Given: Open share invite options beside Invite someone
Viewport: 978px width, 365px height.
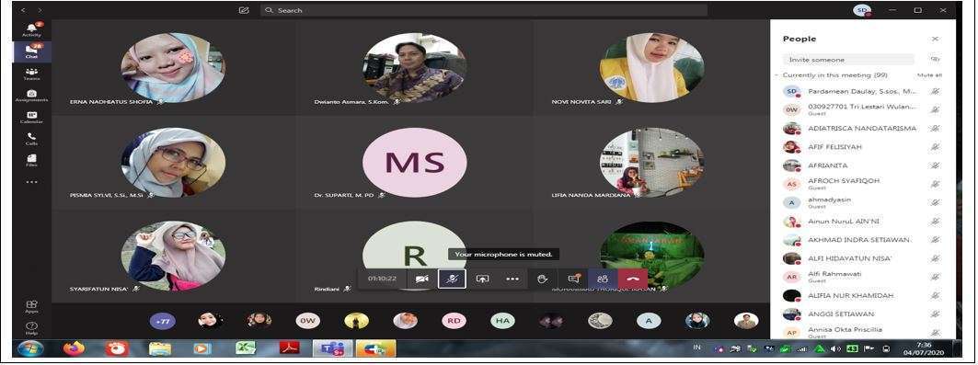Looking at the screenshot, I should (x=935, y=59).
